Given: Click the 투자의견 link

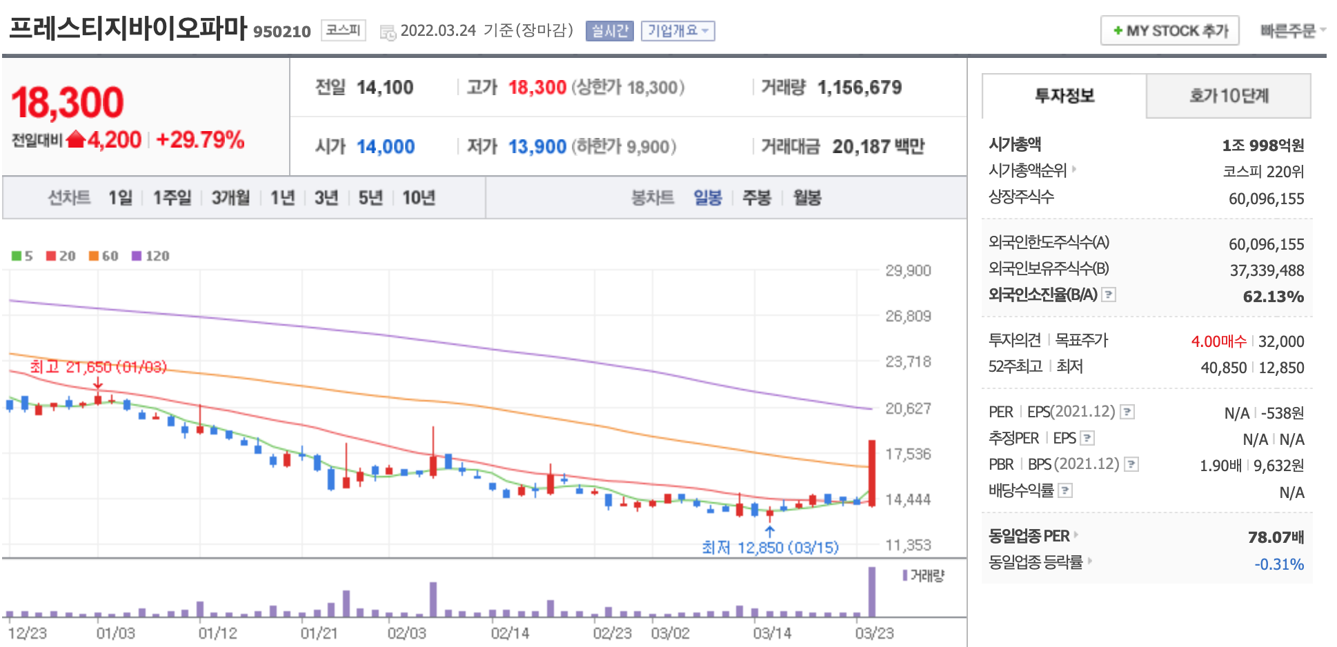Looking at the screenshot, I should click(x=1014, y=340).
